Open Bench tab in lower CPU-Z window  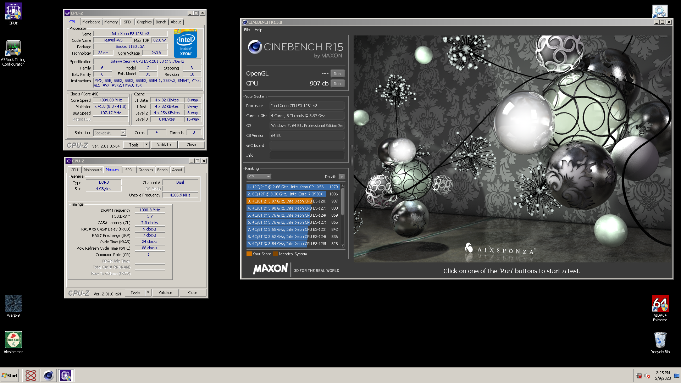tap(162, 170)
